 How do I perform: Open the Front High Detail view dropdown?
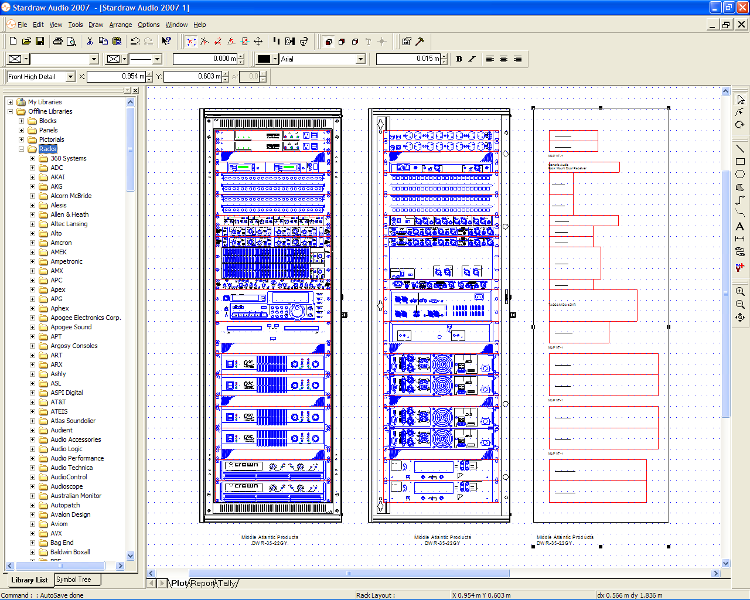70,77
